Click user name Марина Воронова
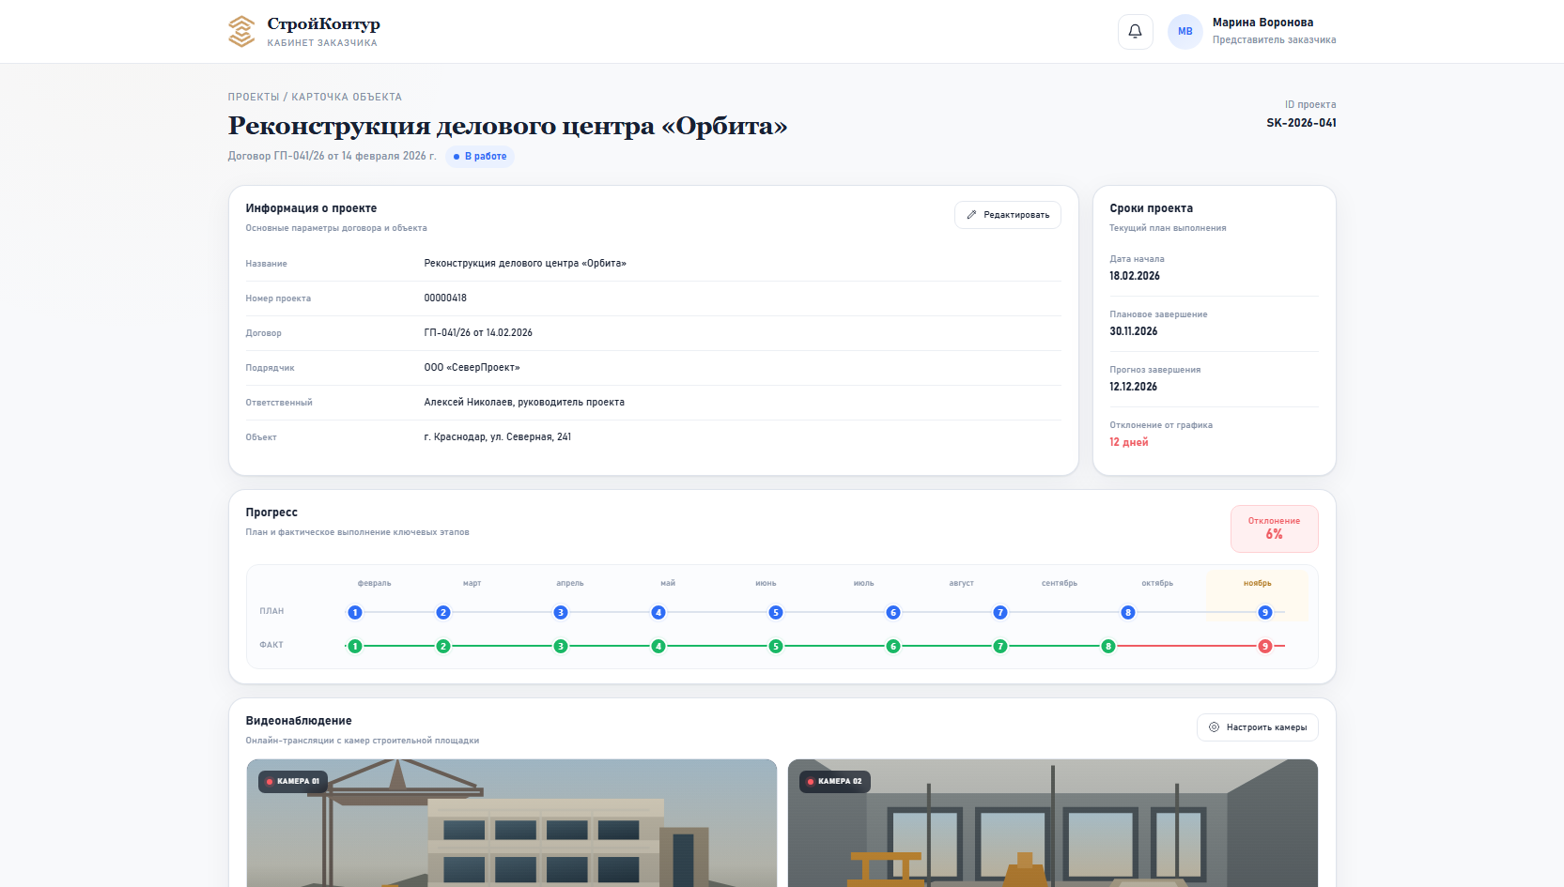 [x=1263, y=23]
